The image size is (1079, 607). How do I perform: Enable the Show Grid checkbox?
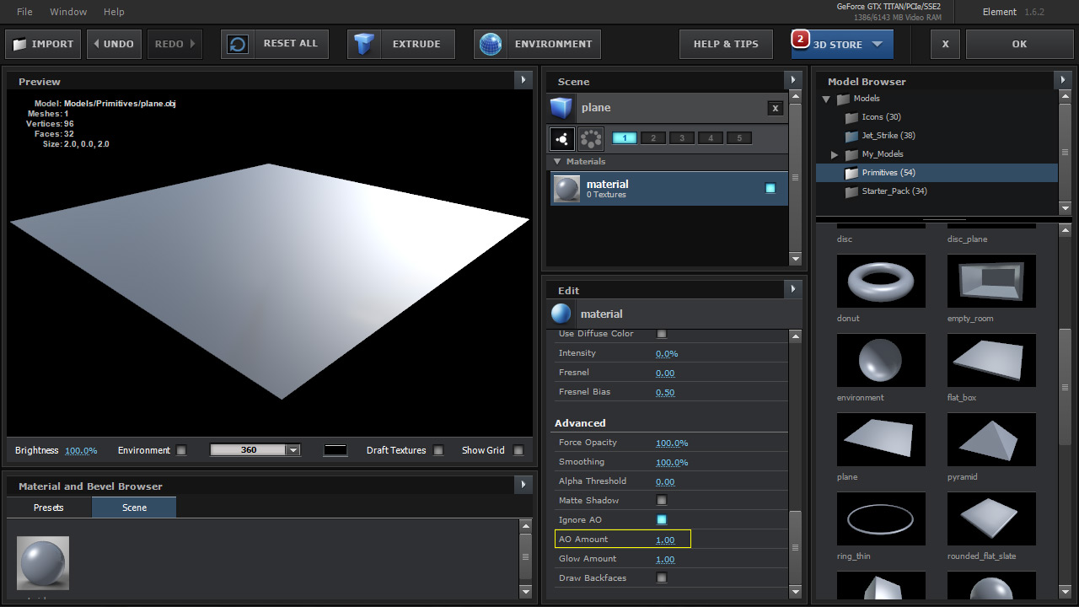pyautogui.click(x=518, y=450)
